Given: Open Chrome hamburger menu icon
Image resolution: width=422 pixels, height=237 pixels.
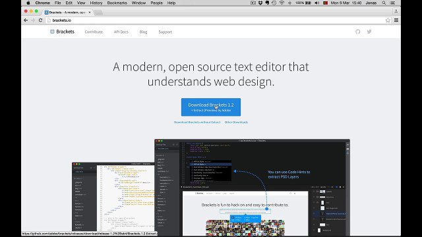Looking at the screenshot, I should pyautogui.click(x=396, y=20).
